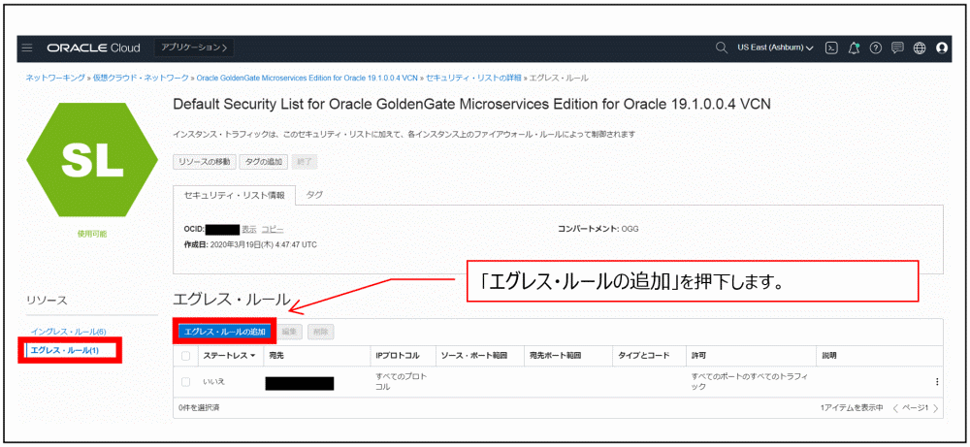Open the language globe icon
The height and width of the screenshot is (447, 970).
coord(920,48)
